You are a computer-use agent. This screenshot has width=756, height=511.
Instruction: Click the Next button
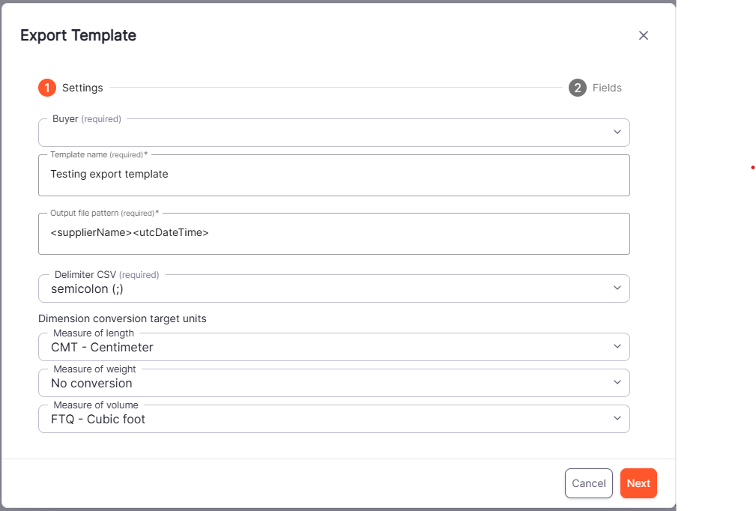tap(638, 483)
